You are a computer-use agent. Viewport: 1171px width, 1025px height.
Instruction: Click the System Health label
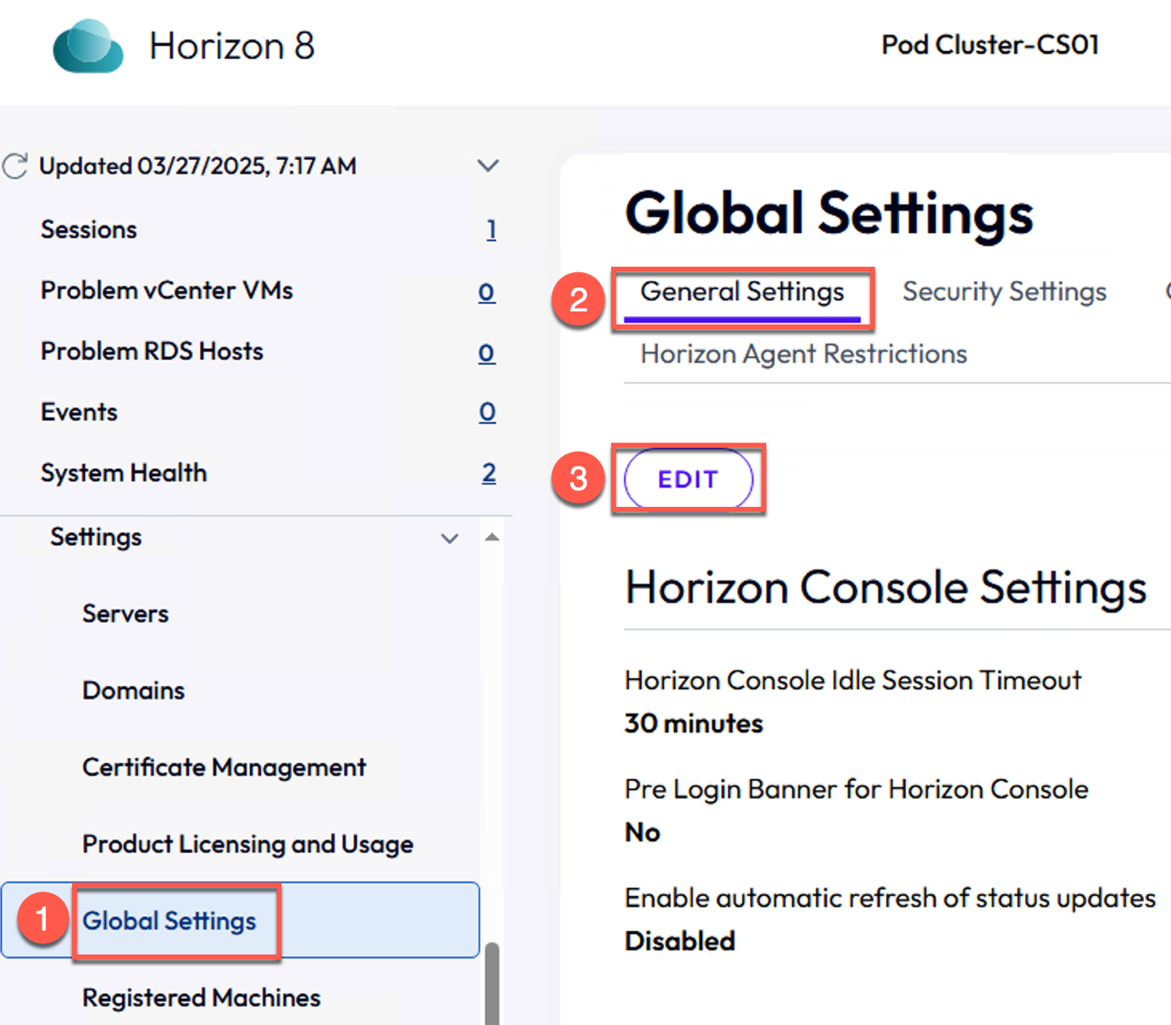(x=124, y=473)
